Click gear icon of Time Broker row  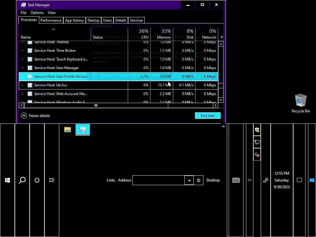coord(30,51)
